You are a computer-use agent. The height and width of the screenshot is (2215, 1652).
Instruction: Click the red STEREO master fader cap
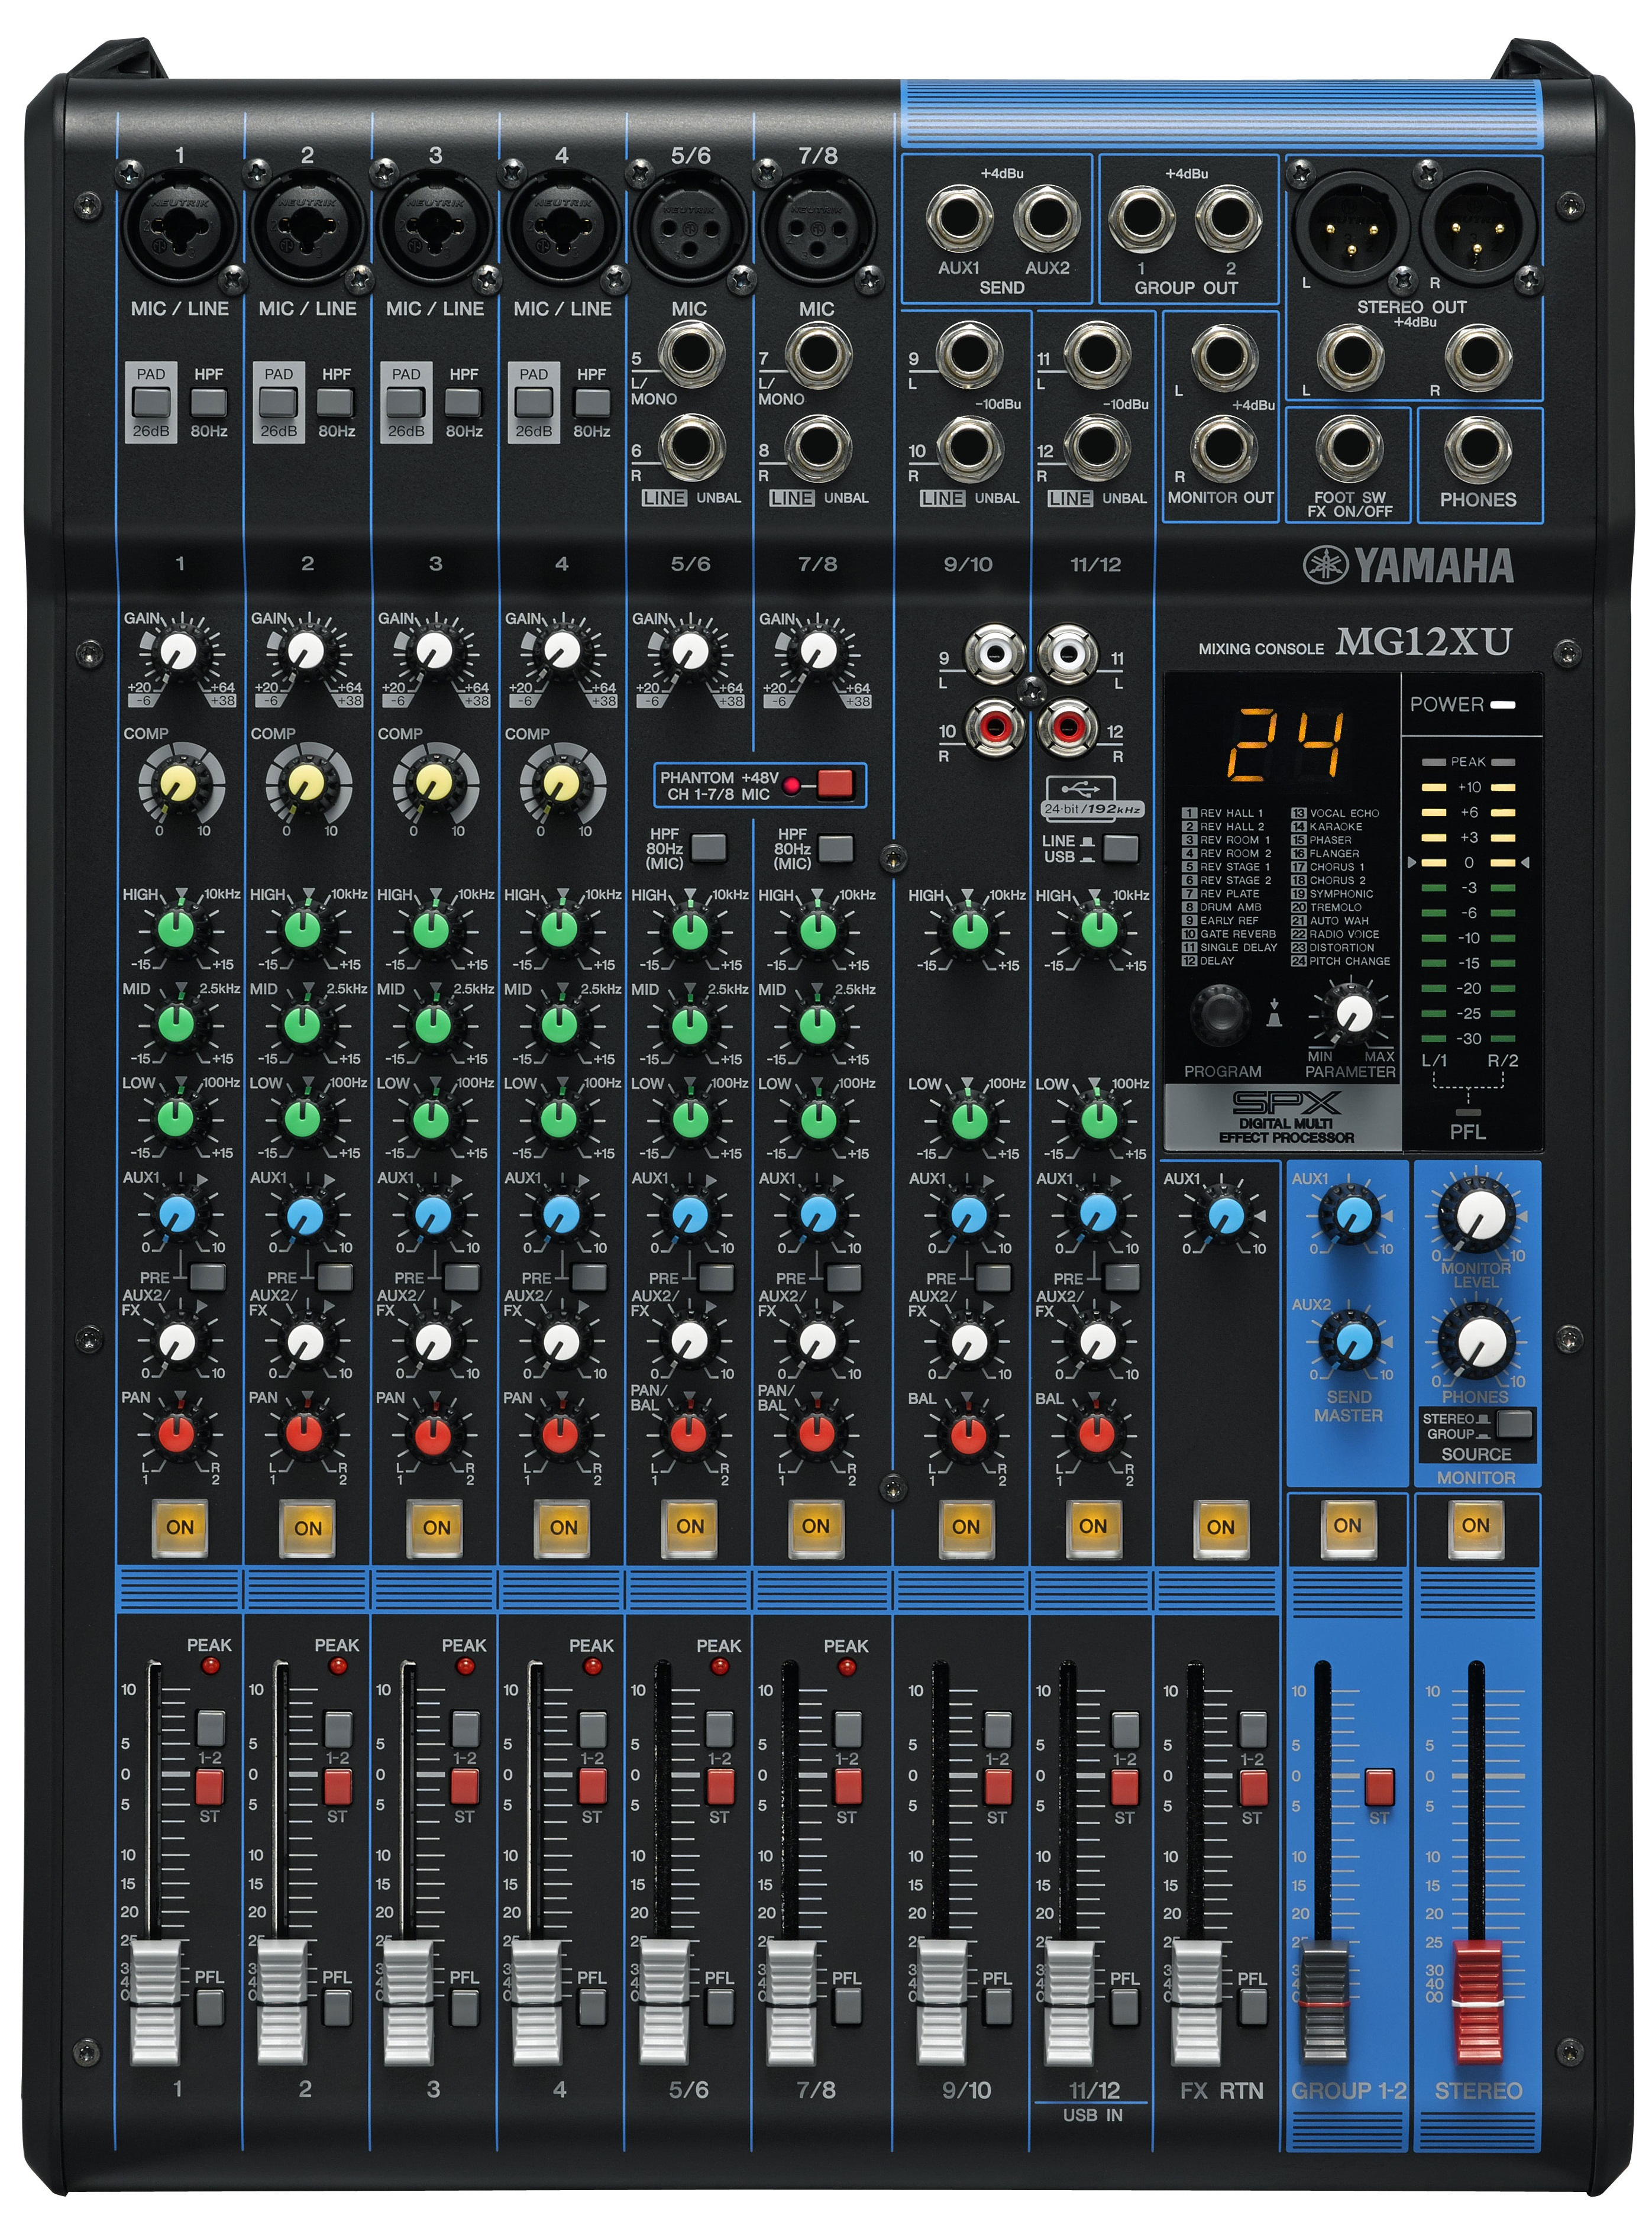[x=1477, y=2003]
